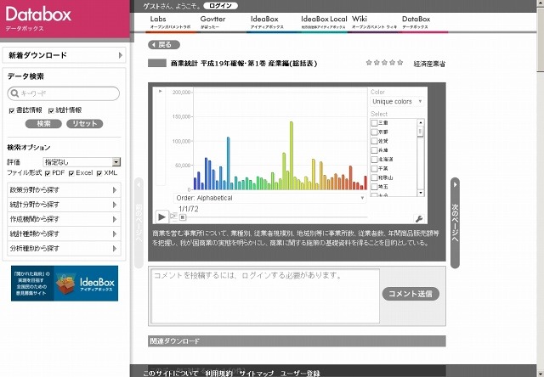Toggle the 統計情報 checkbox
Viewport: 544px width, 377px height.
point(51,110)
